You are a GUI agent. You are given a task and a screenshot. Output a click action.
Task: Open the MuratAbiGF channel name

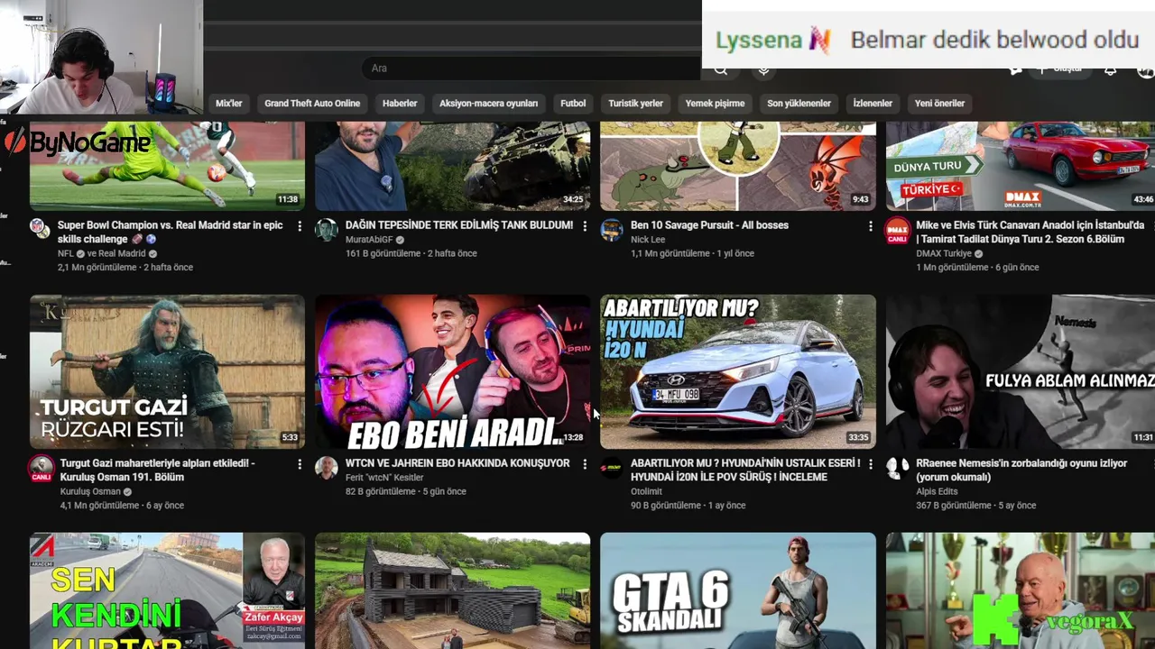pyautogui.click(x=369, y=240)
